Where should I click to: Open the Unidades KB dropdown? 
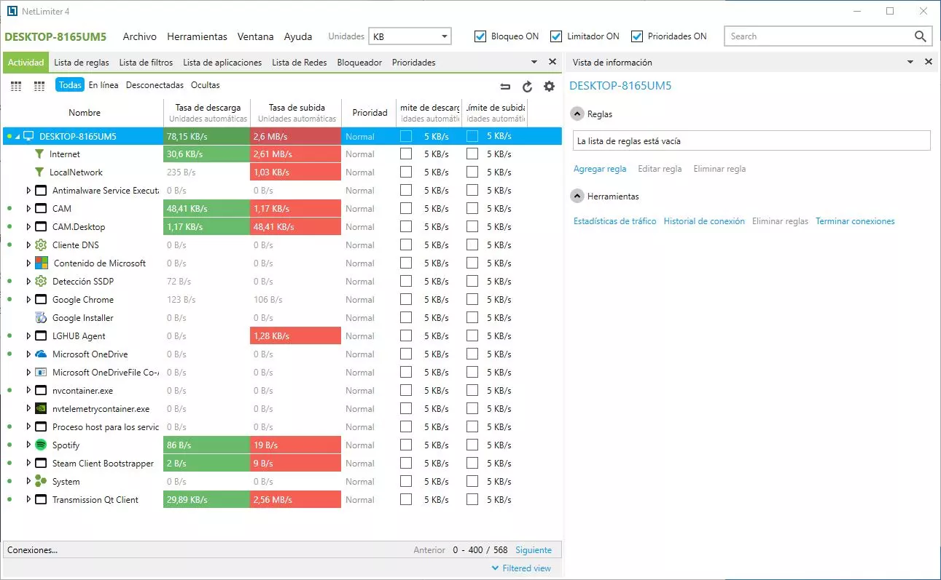pos(410,36)
